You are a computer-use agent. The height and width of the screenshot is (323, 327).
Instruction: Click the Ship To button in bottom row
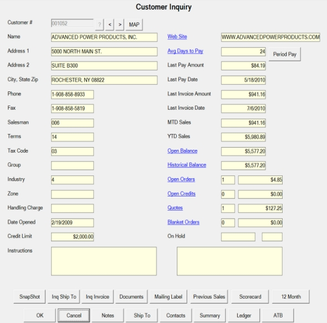[142, 315]
